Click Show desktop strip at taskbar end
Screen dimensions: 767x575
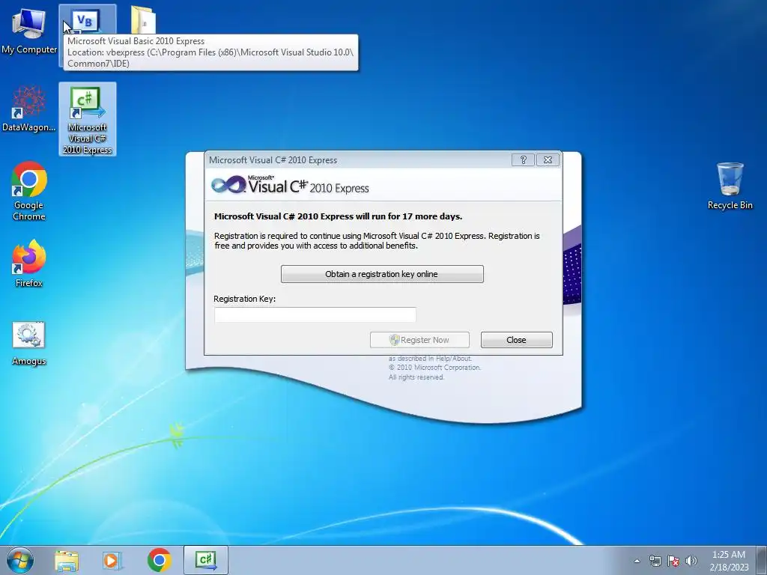click(x=762, y=560)
